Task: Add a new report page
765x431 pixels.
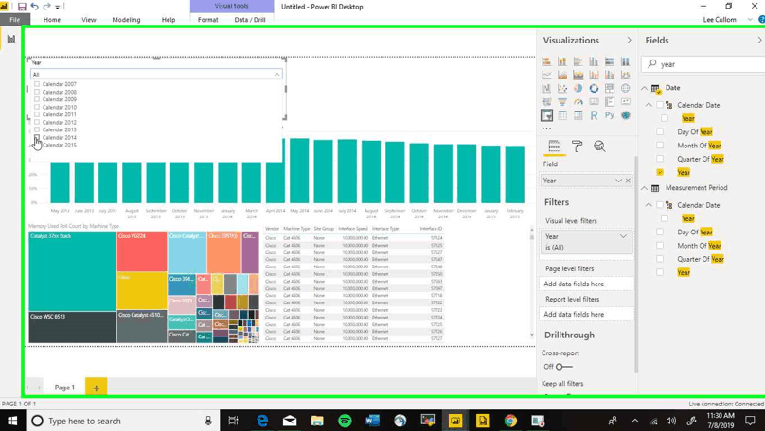Action: click(97, 388)
